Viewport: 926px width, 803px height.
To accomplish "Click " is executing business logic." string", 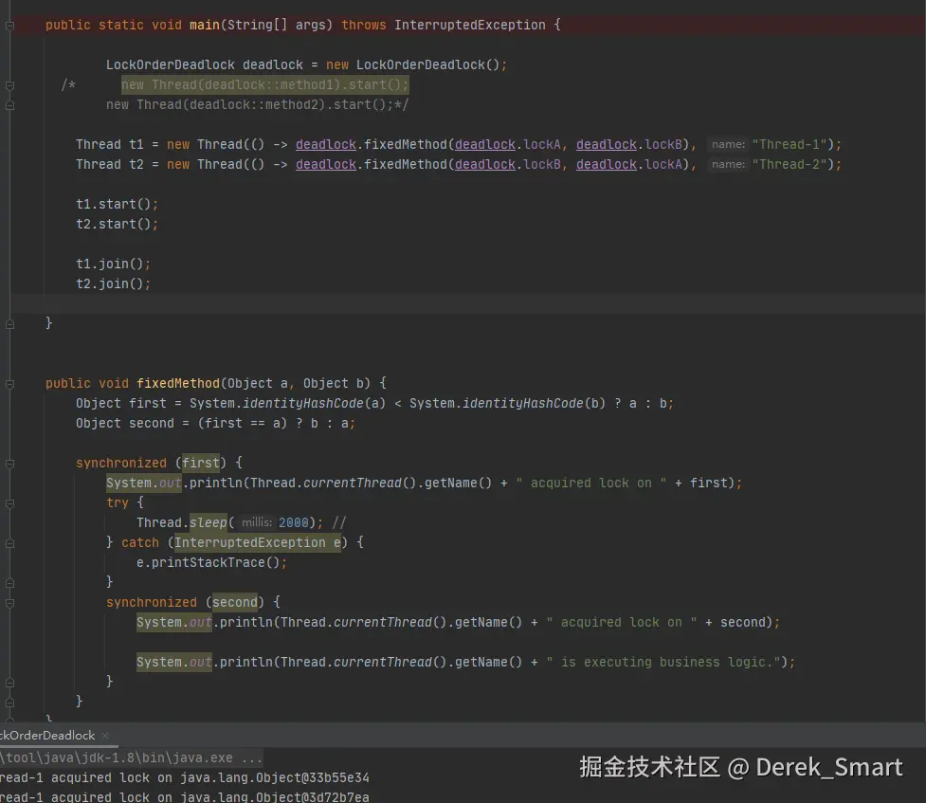I will pyautogui.click(x=663, y=662).
